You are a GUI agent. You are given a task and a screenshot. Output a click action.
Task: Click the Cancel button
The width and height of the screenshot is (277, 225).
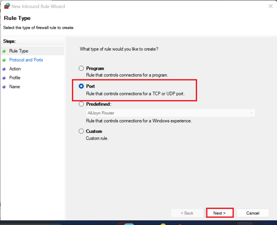[253, 213]
